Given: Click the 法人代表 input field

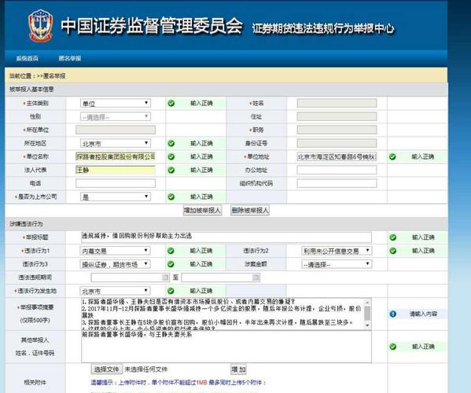Looking at the screenshot, I should pyautogui.click(x=116, y=170).
